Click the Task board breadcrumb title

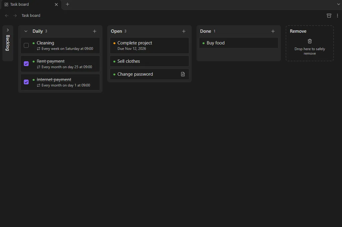click(31, 15)
